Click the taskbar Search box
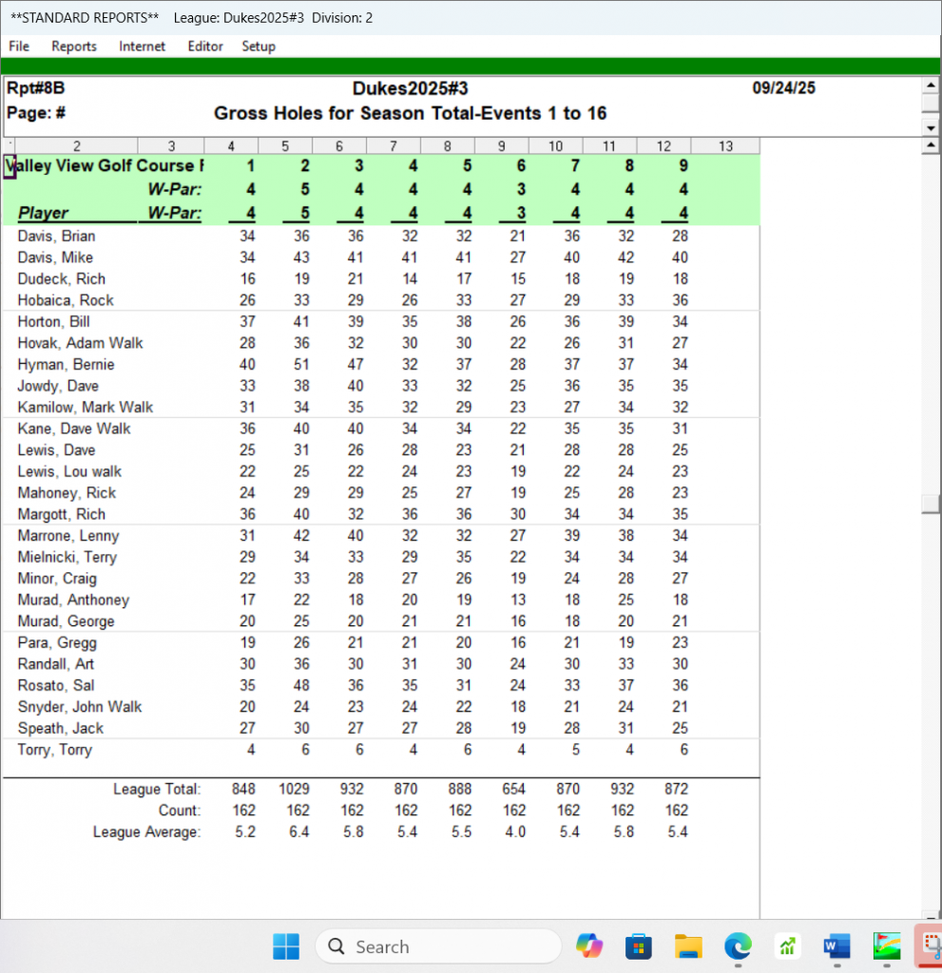 pos(437,946)
